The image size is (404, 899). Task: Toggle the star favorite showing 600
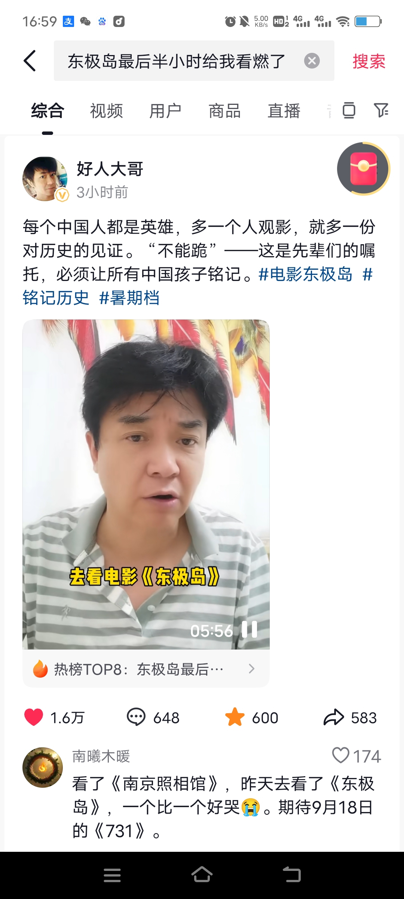click(235, 717)
